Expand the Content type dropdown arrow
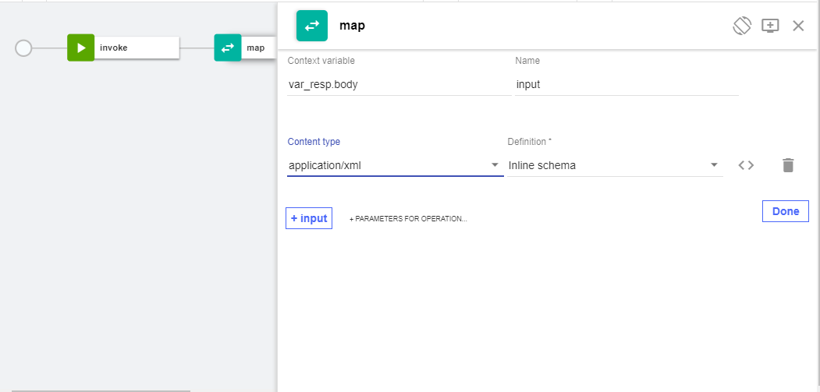 click(495, 165)
